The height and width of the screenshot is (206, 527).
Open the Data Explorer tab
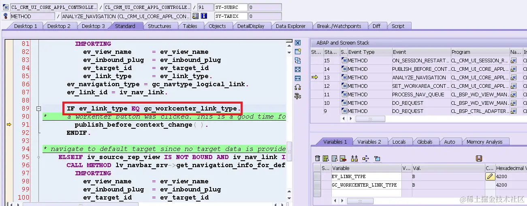point(290,26)
